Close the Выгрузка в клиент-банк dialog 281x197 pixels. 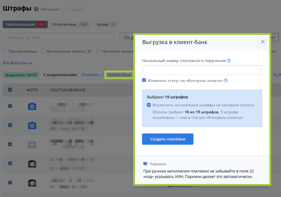263,42
